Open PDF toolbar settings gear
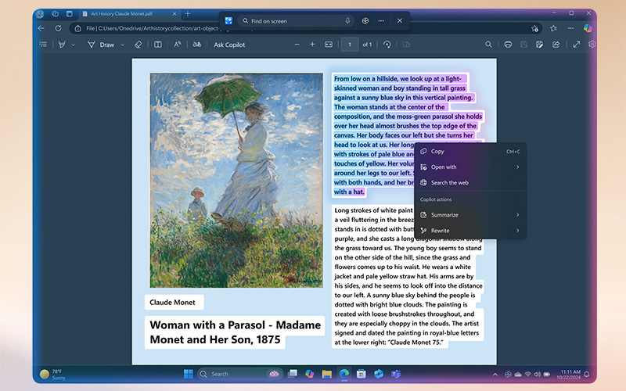 (x=592, y=45)
